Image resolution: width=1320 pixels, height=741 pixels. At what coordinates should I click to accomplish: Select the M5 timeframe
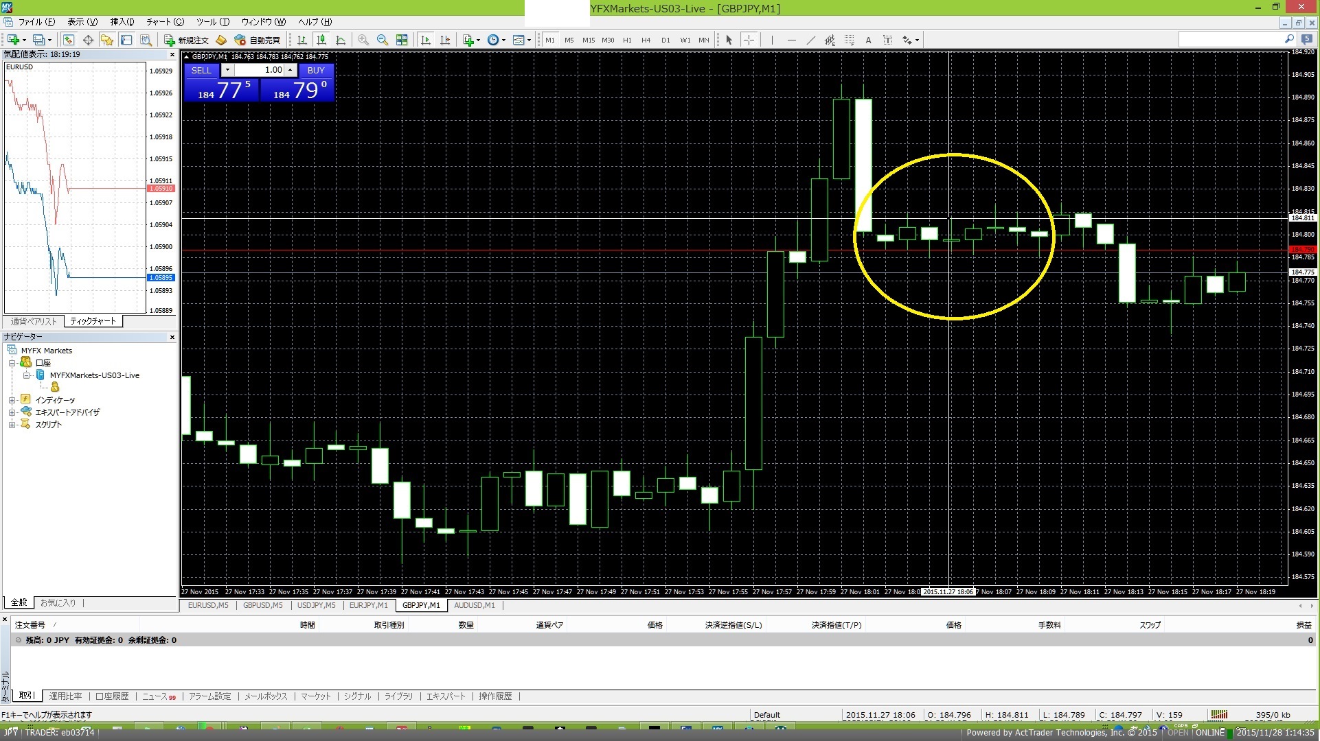pyautogui.click(x=569, y=40)
